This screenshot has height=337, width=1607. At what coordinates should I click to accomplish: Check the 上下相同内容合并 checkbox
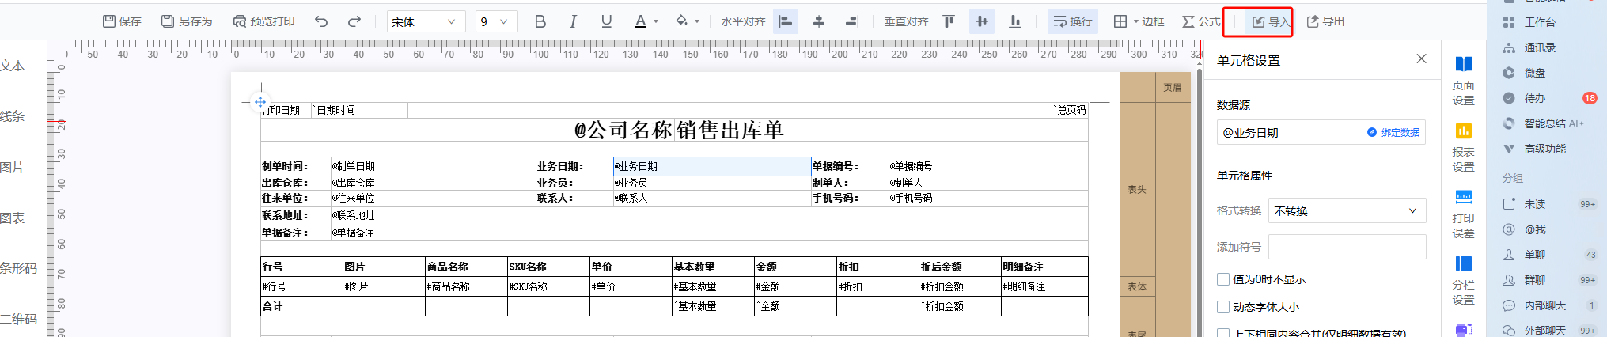[1223, 333]
